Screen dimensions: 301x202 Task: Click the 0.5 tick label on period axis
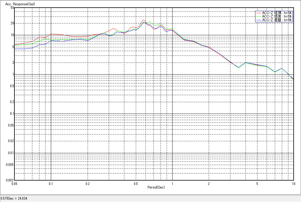point(136,184)
